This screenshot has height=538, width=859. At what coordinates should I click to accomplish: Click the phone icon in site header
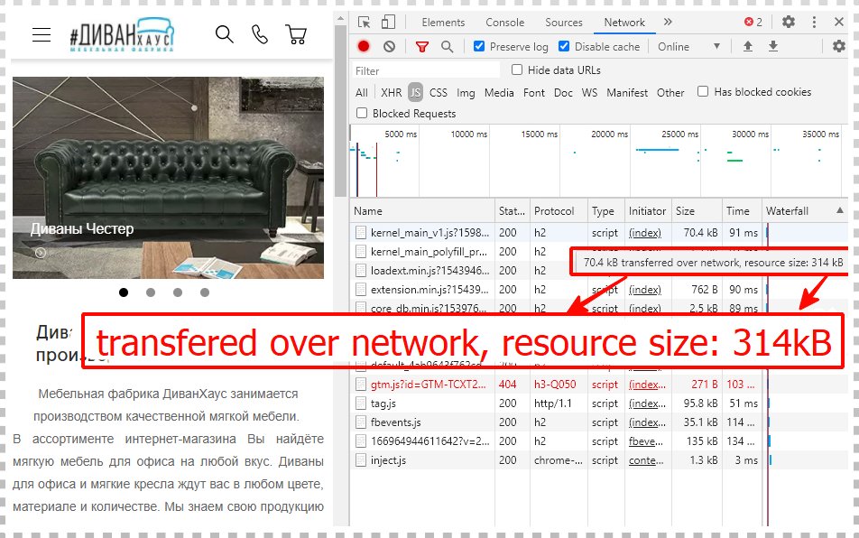pos(260,35)
